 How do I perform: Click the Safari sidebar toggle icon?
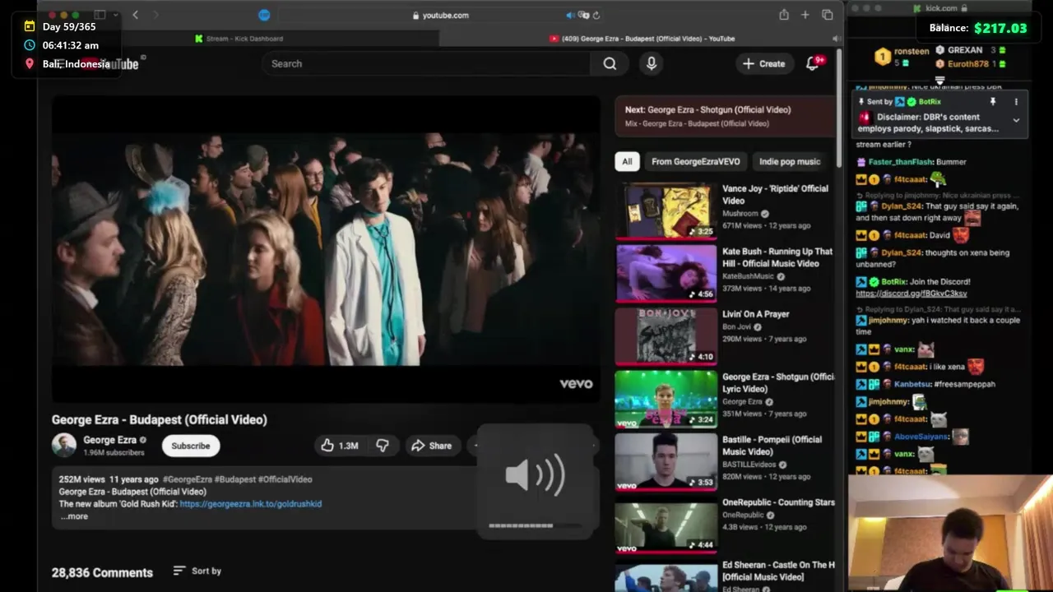(100, 15)
